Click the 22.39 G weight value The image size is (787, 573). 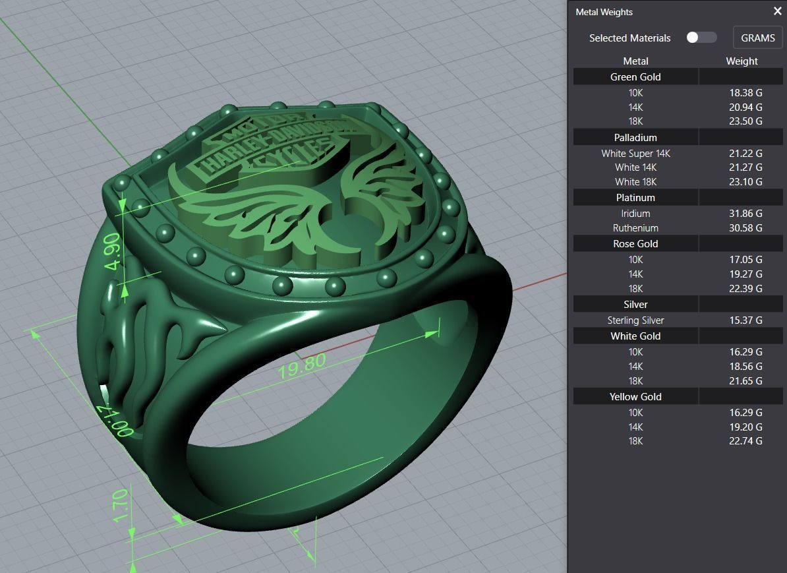pyautogui.click(x=745, y=289)
